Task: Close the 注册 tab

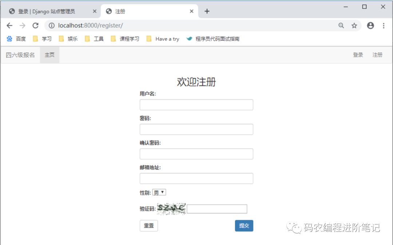Action: coord(191,11)
